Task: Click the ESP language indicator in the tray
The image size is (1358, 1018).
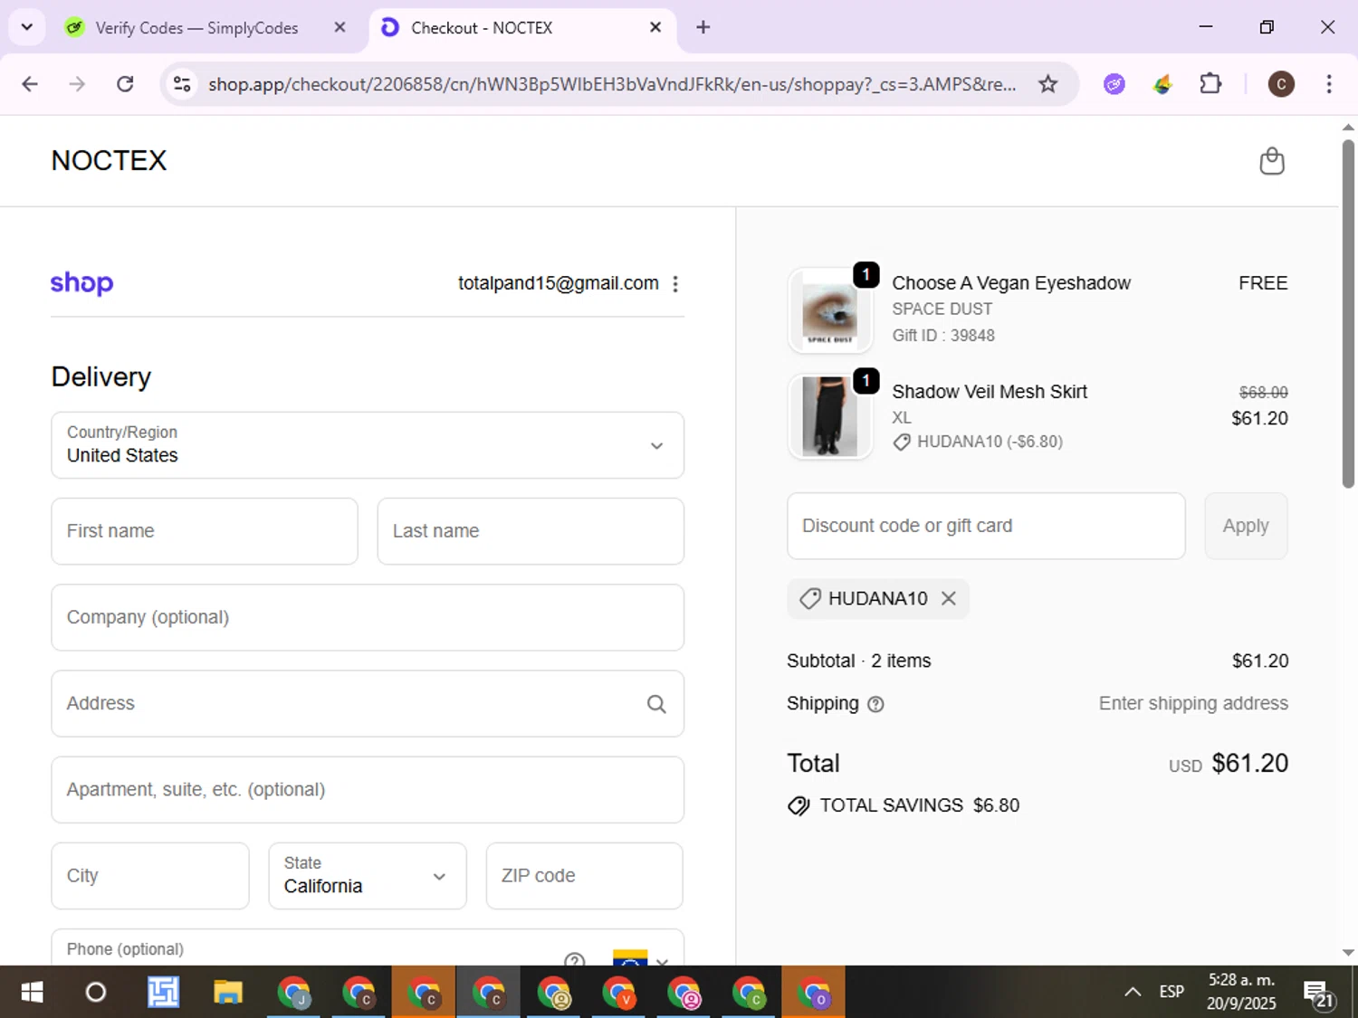Action: [1172, 992]
